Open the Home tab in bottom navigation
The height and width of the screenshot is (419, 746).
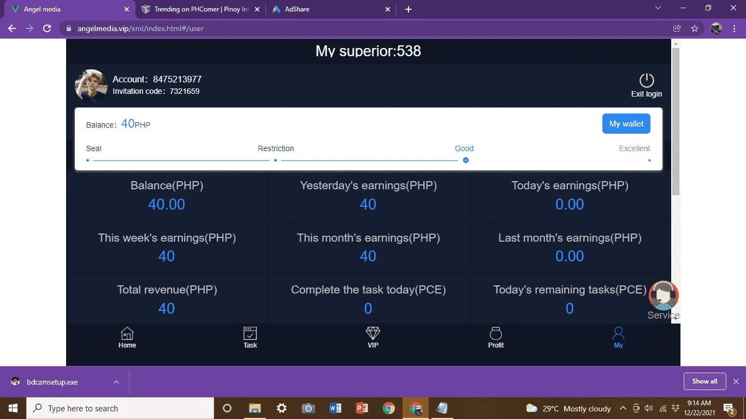(127, 338)
